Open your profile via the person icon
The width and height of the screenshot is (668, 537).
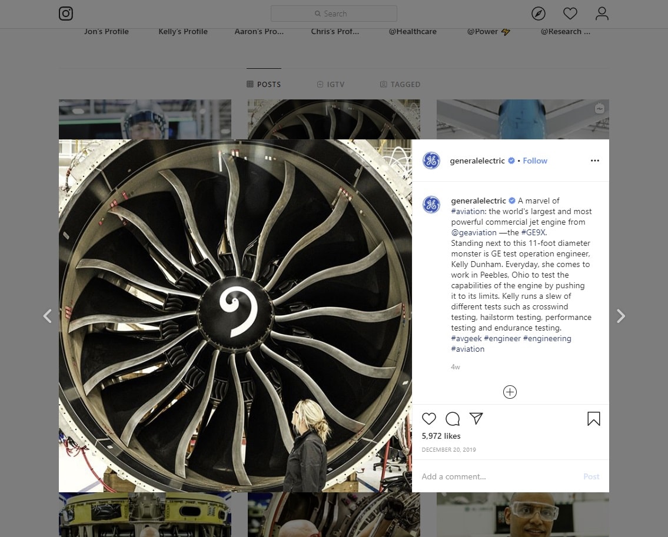(x=601, y=13)
